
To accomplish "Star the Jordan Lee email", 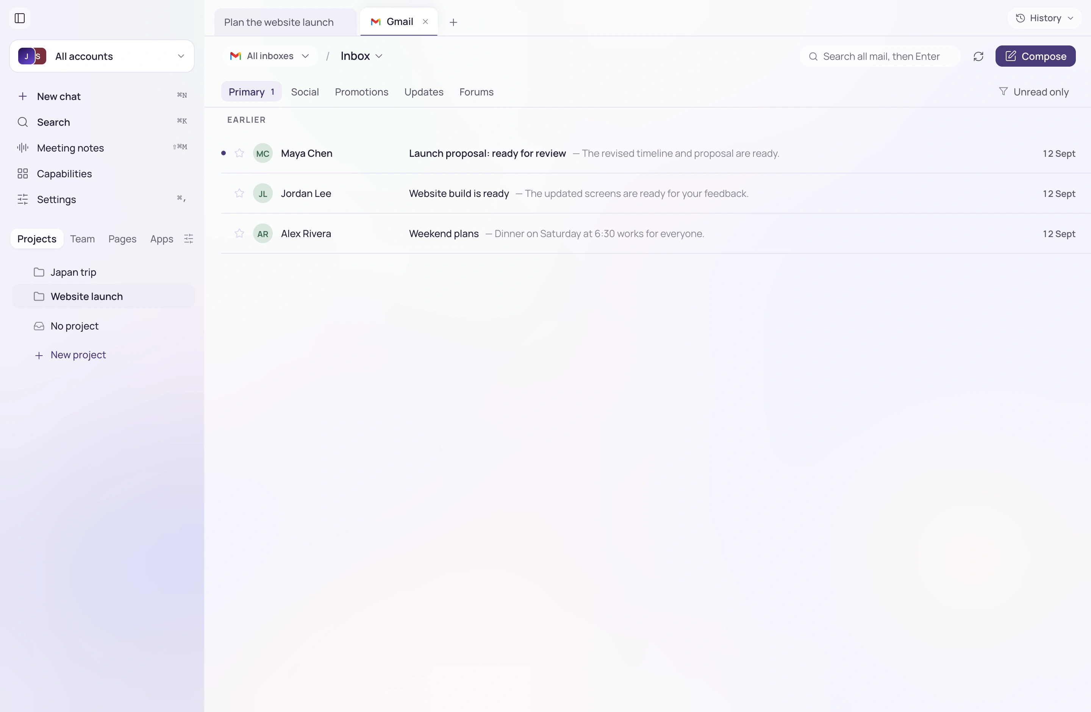I will pyautogui.click(x=239, y=194).
